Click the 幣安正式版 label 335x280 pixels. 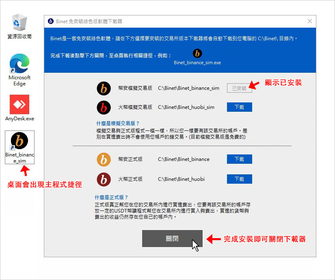[130, 159]
